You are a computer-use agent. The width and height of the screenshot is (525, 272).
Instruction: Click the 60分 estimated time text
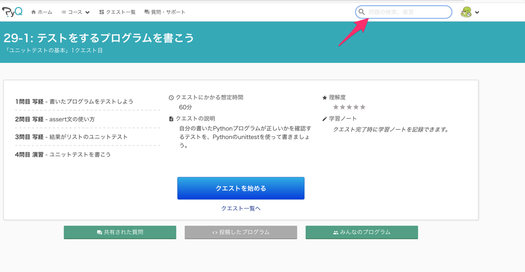186,108
